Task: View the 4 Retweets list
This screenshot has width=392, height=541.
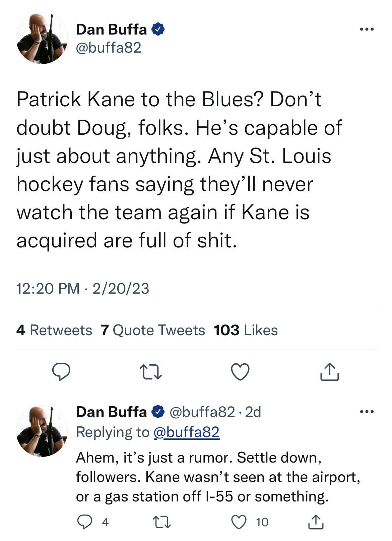Action: coord(54,330)
